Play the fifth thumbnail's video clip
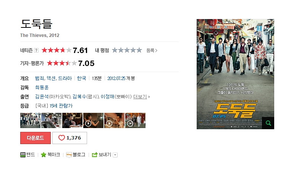Screen dimensions: 291x178 point(109,123)
